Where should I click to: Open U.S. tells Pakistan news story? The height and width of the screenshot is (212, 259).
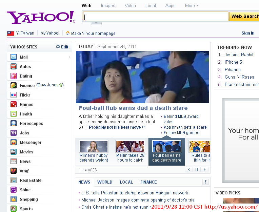click(x=135, y=193)
